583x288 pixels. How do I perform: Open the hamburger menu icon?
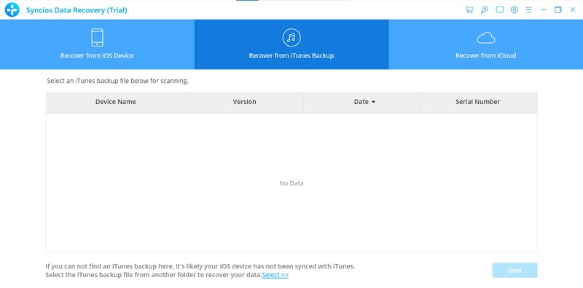[x=529, y=10]
